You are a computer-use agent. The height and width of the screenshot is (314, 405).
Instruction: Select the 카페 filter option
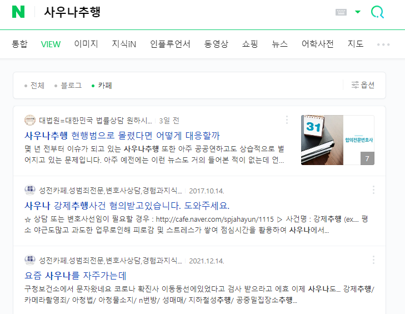pyautogui.click(x=102, y=85)
